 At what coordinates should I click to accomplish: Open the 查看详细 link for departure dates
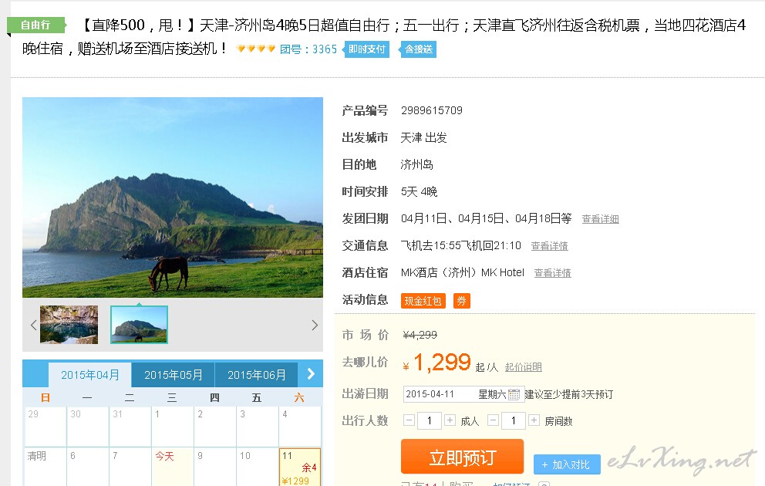coord(600,219)
